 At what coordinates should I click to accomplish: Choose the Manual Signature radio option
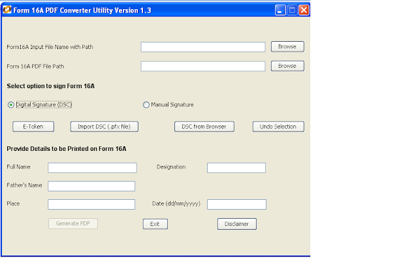146,105
